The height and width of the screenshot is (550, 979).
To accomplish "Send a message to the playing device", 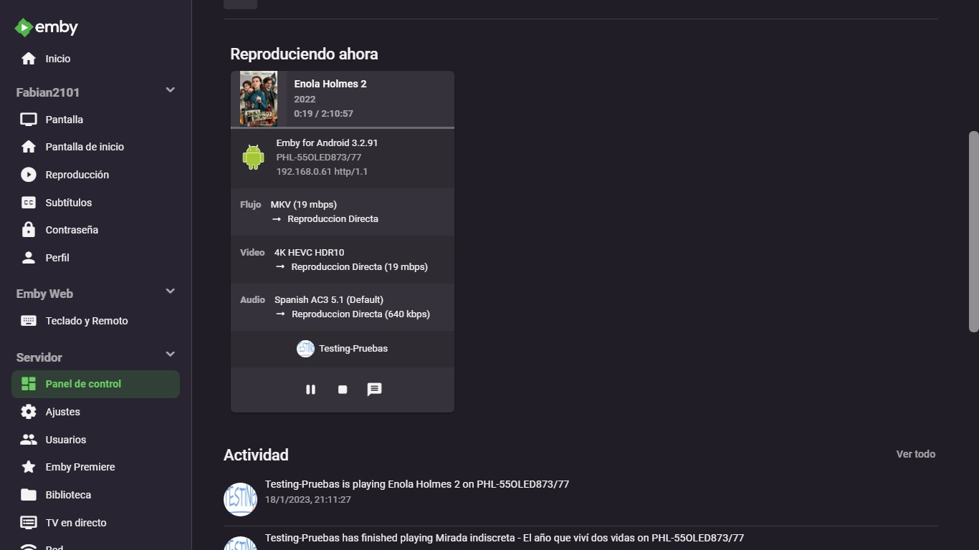I will pos(374,390).
